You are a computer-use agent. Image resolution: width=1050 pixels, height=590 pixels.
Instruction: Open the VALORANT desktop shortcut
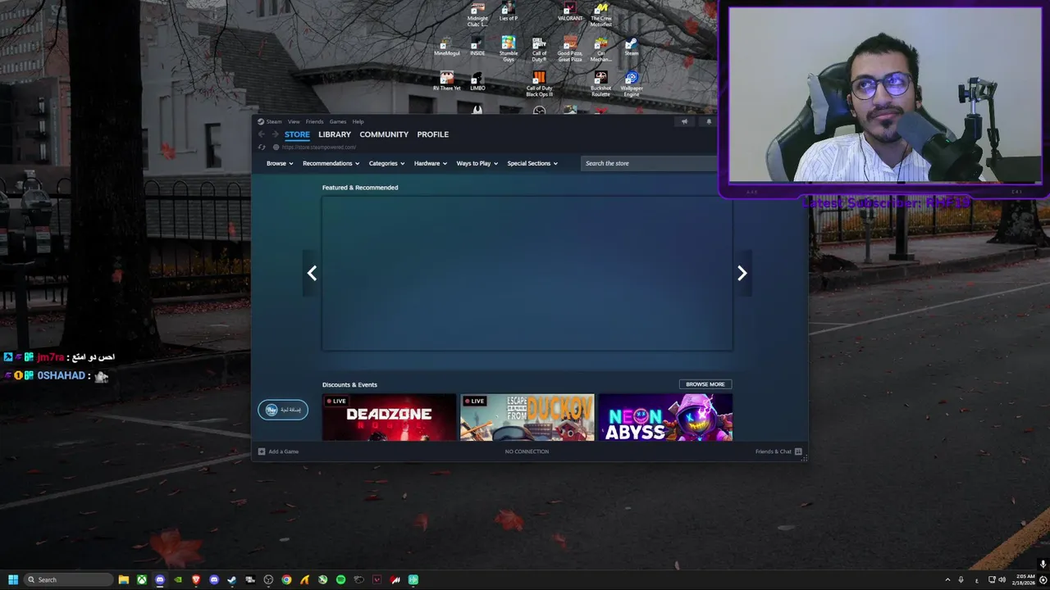tap(570, 11)
